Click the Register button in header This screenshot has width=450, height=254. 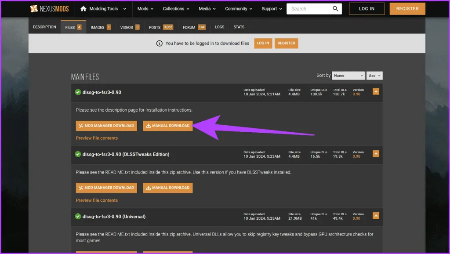click(x=407, y=9)
